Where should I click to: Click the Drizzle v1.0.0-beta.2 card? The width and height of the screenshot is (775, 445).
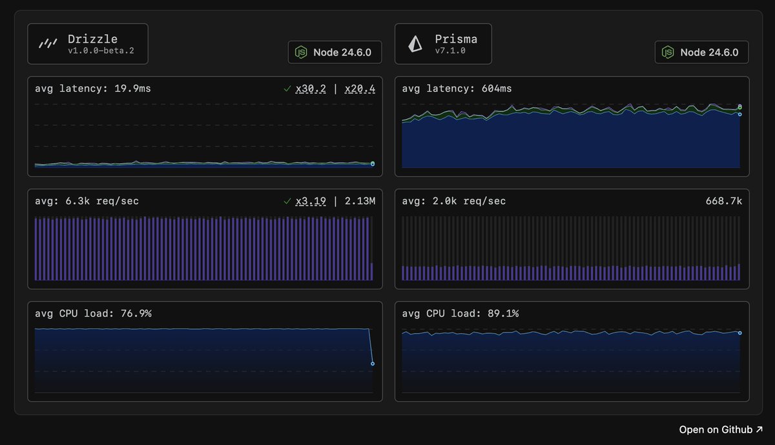click(88, 44)
